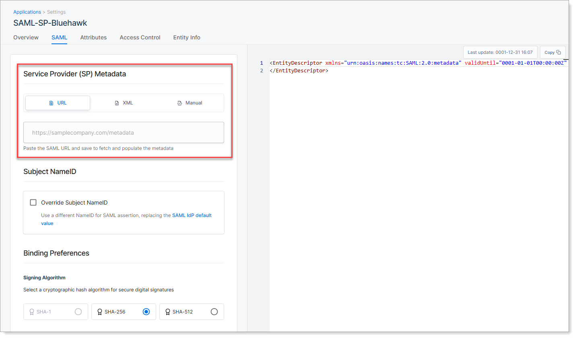Click the SAML-SP-Bluehawk title
Viewport: 575px width, 338px height.
point(50,23)
